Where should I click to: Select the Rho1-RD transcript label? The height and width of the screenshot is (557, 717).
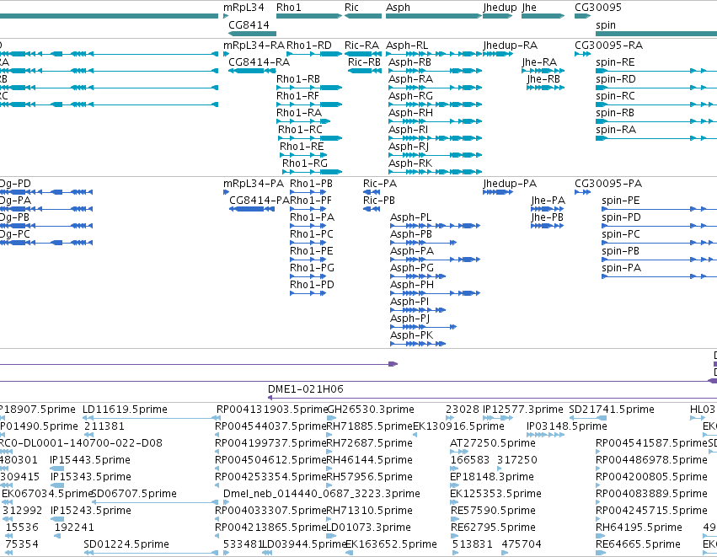(x=309, y=46)
